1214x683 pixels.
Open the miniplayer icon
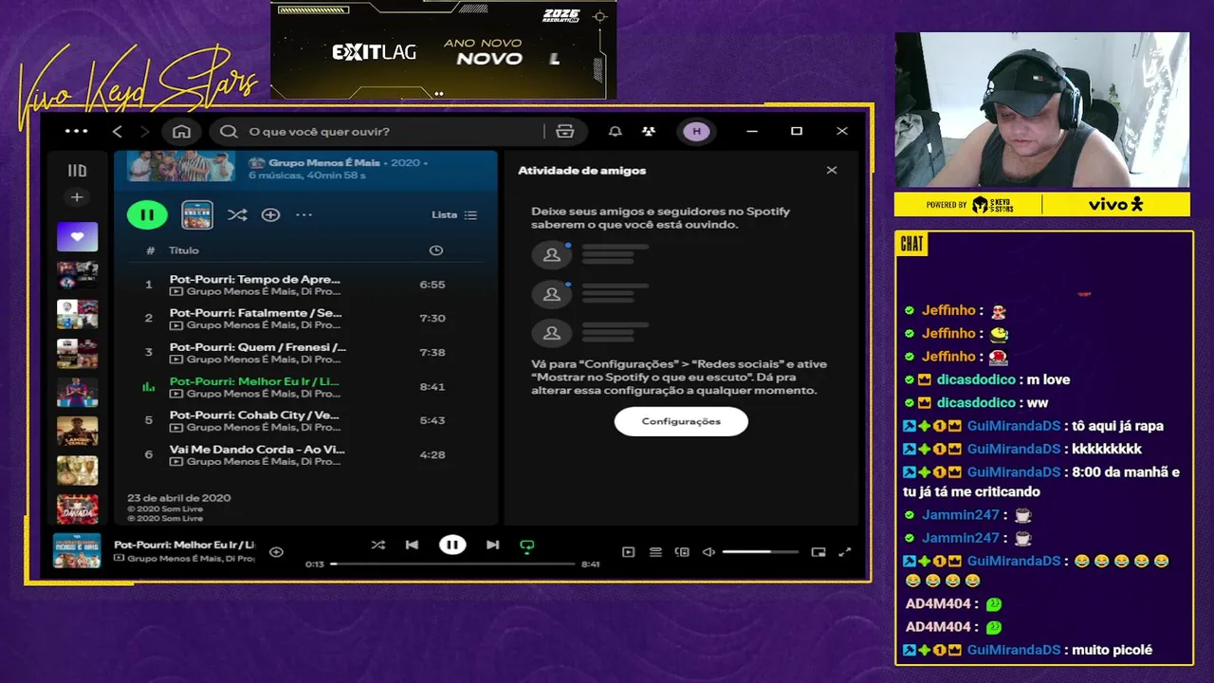[819, 552]
